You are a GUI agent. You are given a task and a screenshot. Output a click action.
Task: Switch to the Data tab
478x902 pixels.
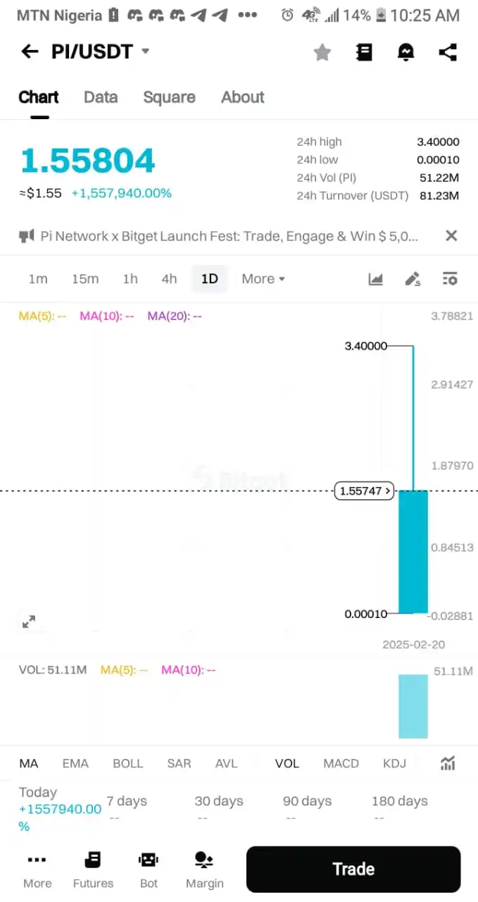101,97
